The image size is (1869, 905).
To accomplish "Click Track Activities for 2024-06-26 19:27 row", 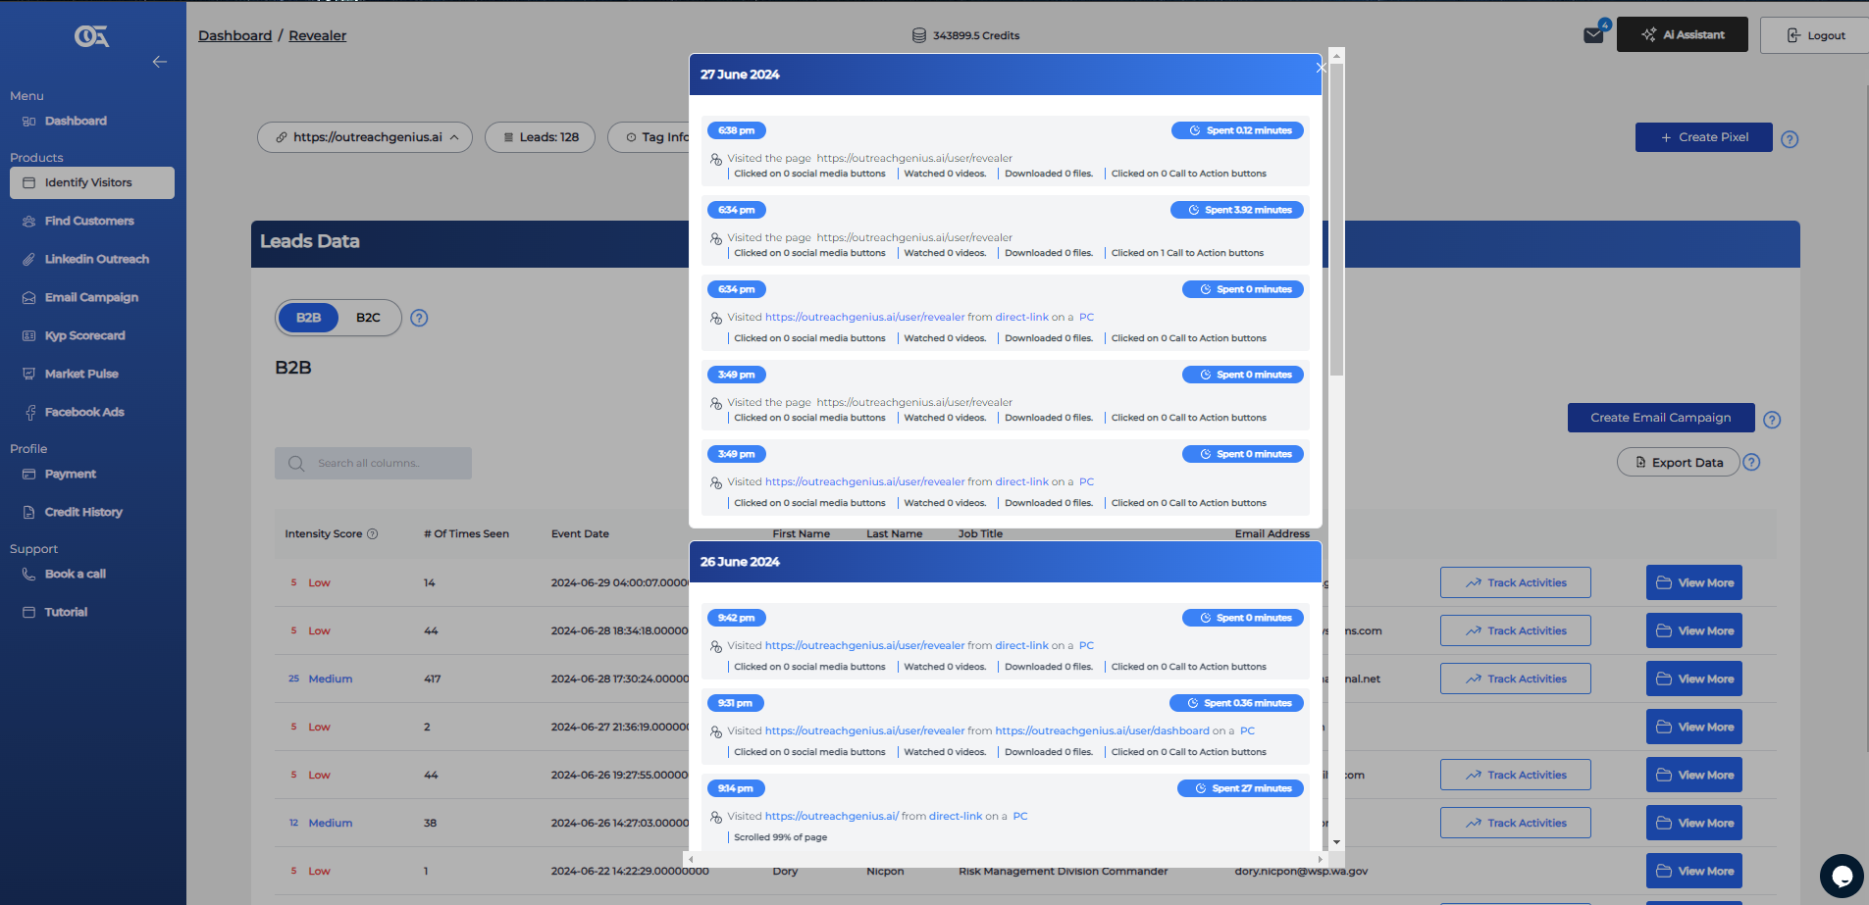I will pos(1516,775).
